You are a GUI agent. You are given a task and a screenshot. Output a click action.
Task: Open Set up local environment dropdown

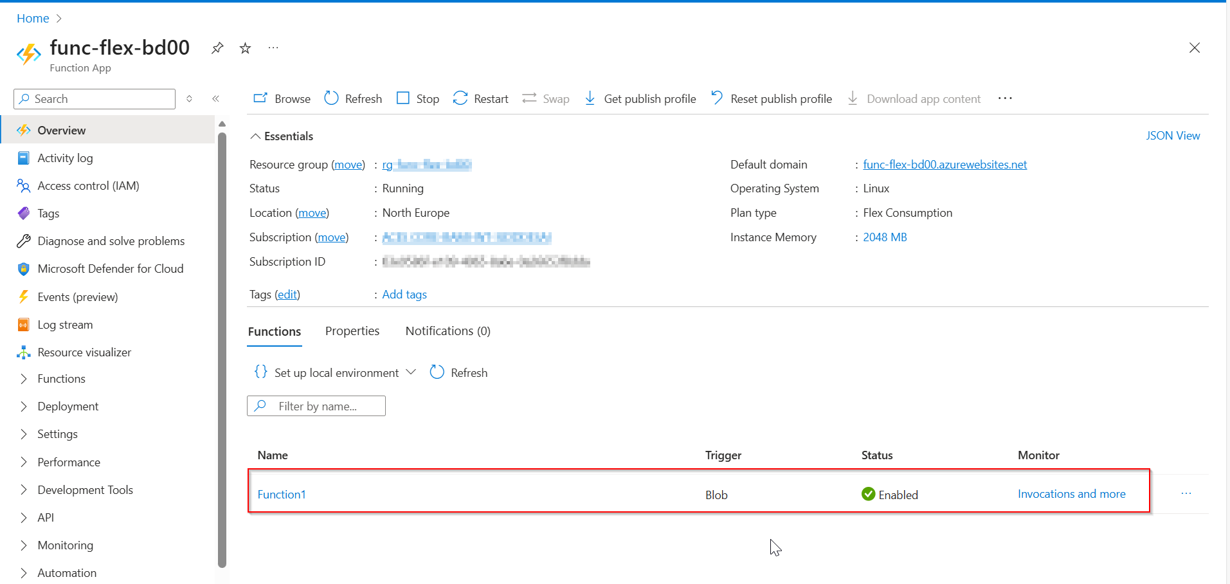pyautogui.click(x=335, y=372)
